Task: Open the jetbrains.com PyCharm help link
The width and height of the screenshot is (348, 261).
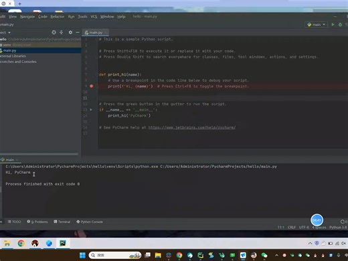Action: pyautogui.click(x=192, y=127)
